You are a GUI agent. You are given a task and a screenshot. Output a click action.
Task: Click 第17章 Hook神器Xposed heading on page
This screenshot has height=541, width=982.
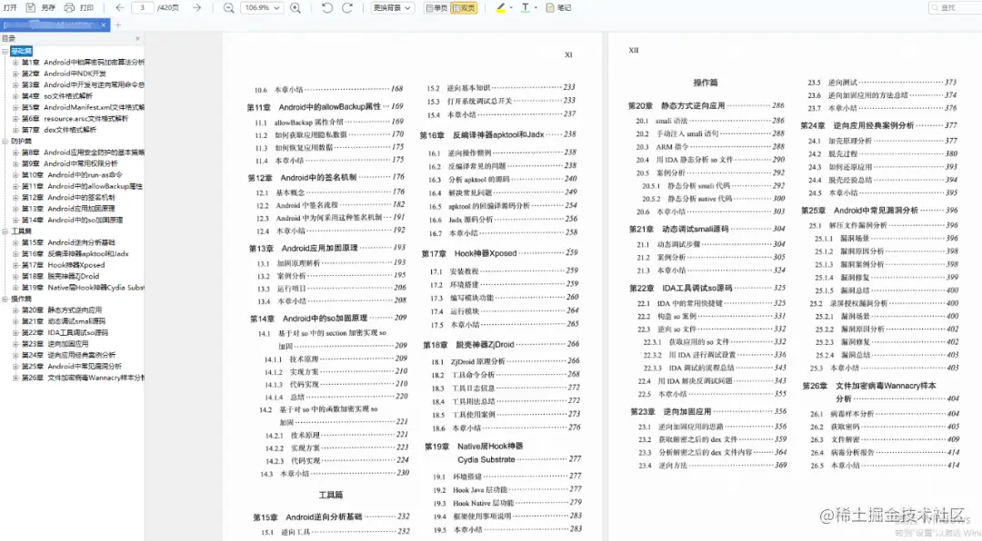pos(469,253)
